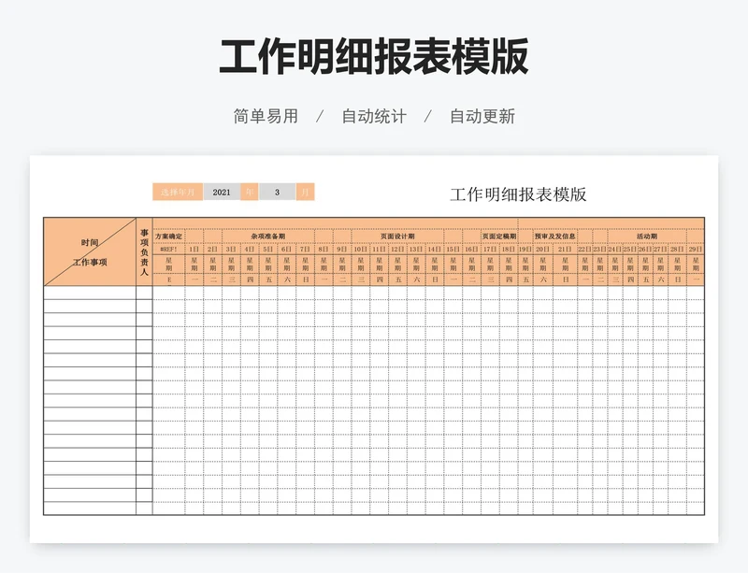Select the 22日 date cell
The height and width of the screenshot is (573, 748).
(x=585, y=249)
